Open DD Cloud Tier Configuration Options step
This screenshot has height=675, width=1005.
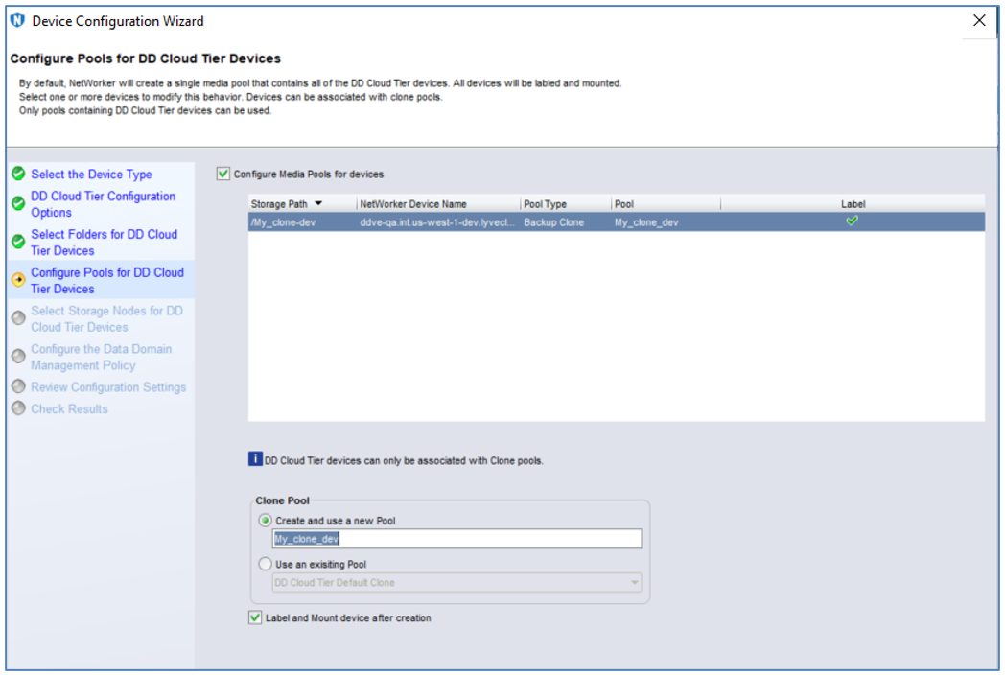103,204
